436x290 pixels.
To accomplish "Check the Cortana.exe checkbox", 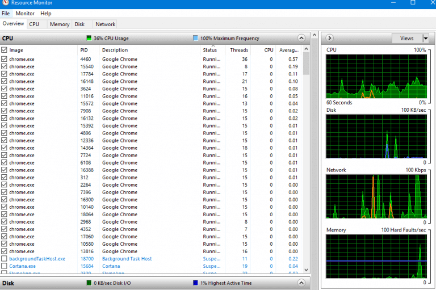I will 4,266.
